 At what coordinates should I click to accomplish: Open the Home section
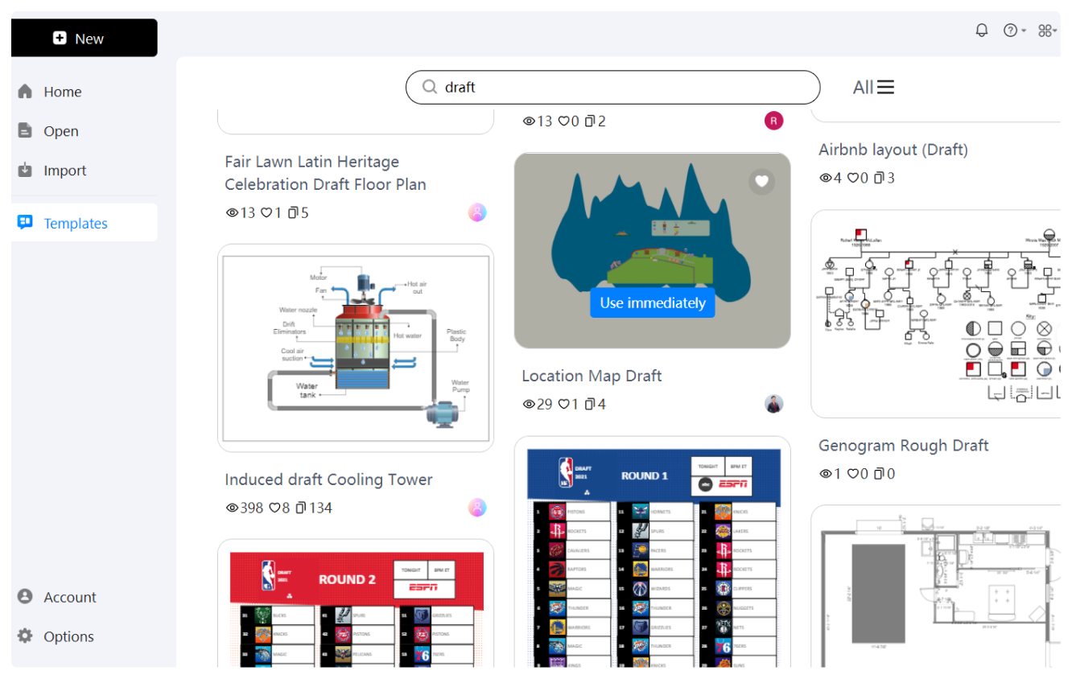pos(85,92)
